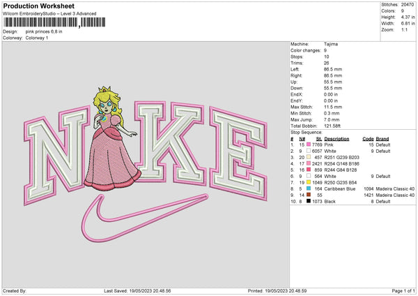Select the Height value 4.37 in
This screenshot has width=418, height=296.
[408, 17]
